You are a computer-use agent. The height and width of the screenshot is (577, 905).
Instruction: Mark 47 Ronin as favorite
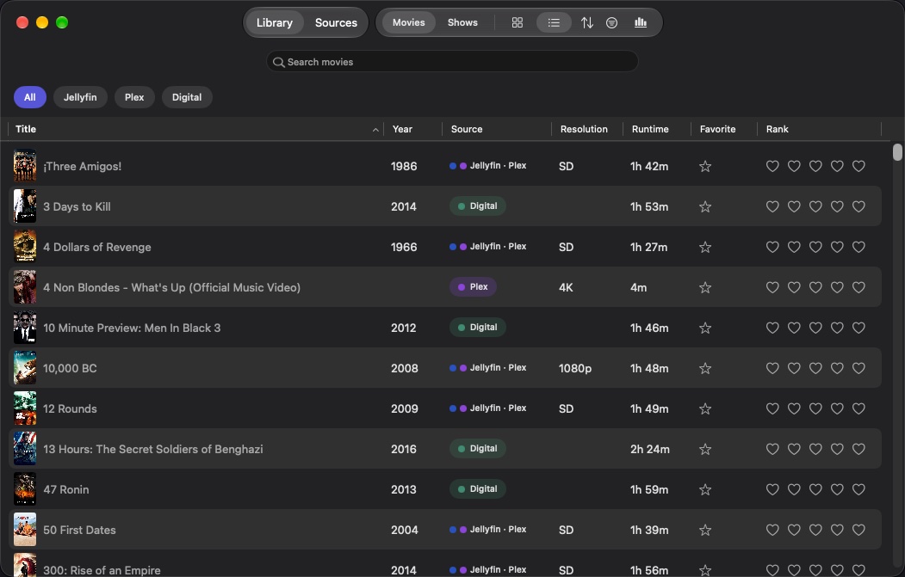click(x=705, y=488)
